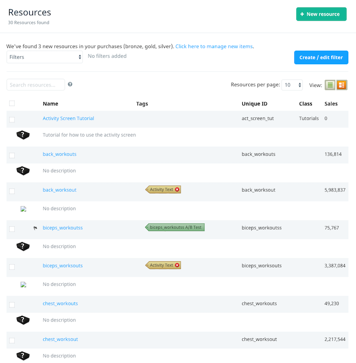The image size is (356, 363).
Task: Click biceps_workoutss A/B Test green tag
Action: pyautogui.click(x=175, y=227)
